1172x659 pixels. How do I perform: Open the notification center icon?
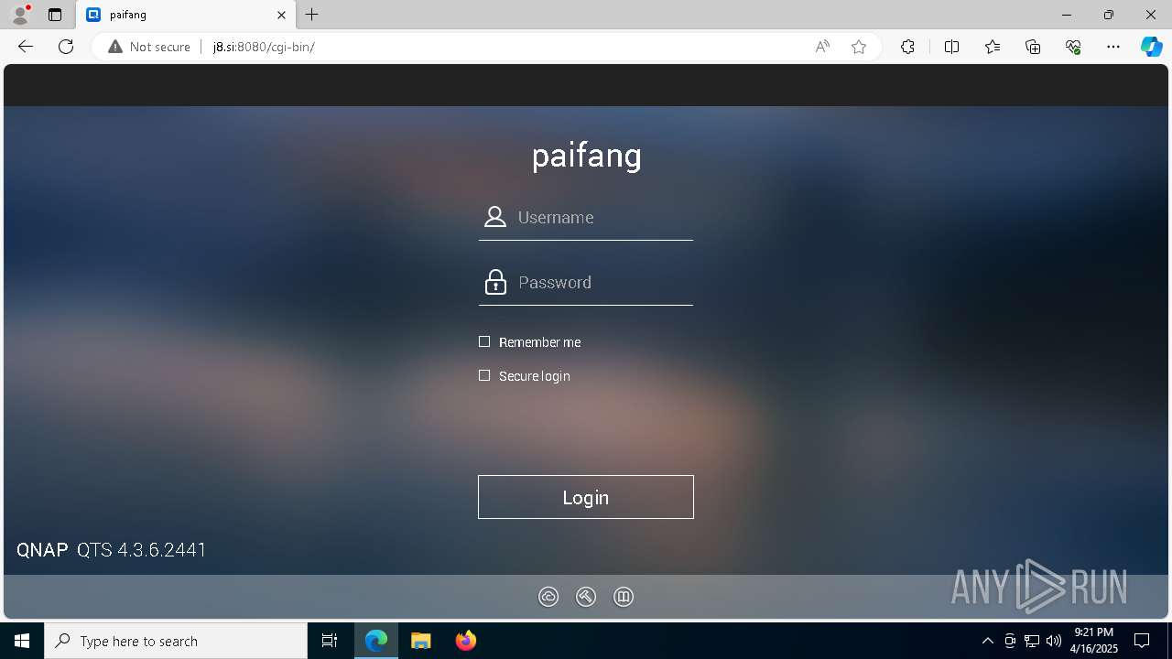tap(1142, 641)
